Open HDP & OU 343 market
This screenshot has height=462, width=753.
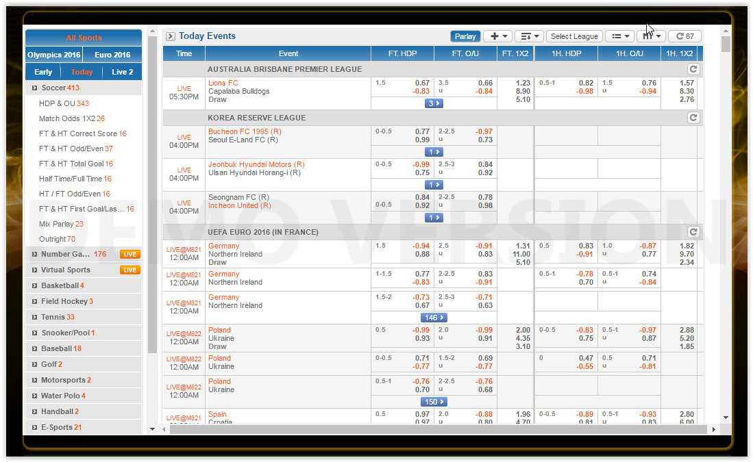64,103
